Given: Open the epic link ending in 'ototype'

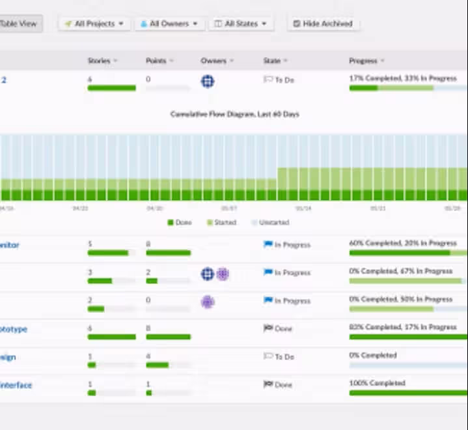Looking at the screenshot, I should pyautogui.click(x=14, y=329).
